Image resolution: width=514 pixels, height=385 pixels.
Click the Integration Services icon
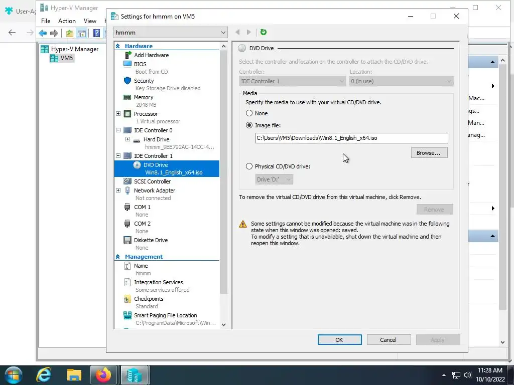(127, 282)
